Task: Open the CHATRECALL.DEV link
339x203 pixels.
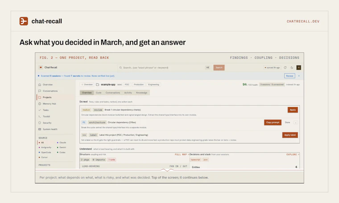Action: click(303, 21)
